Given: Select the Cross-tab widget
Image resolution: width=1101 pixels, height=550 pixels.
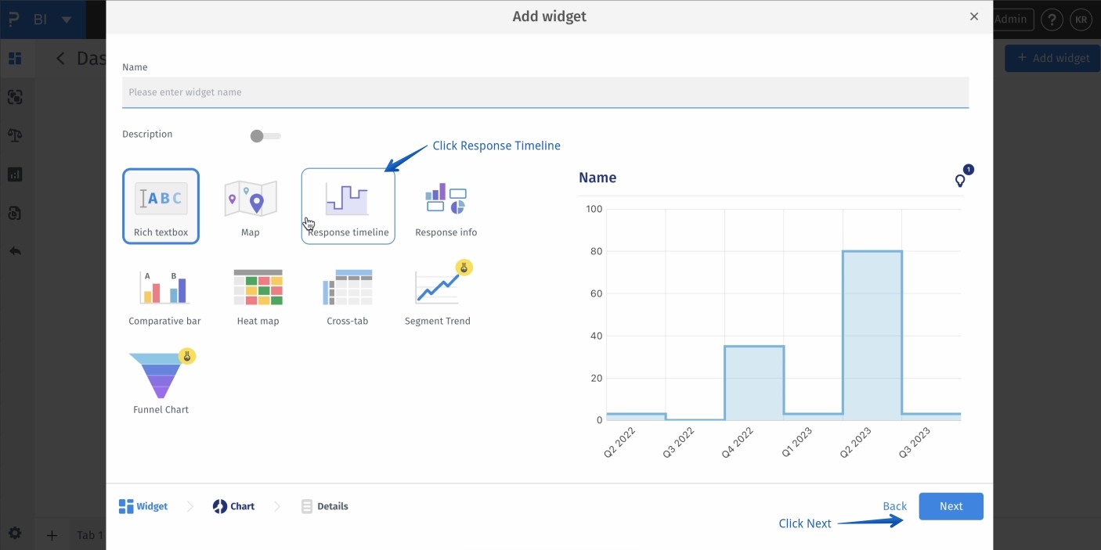Looking at the screenshot, I should [x=347, y=297].
